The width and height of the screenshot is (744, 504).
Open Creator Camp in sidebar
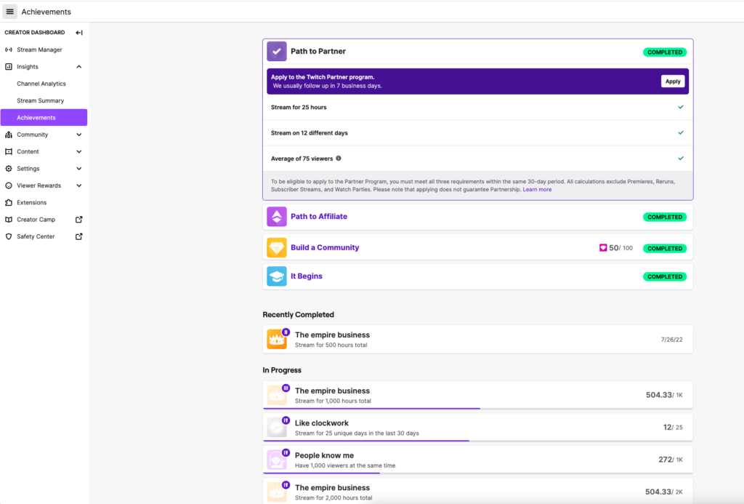click(x=44, y=220)
